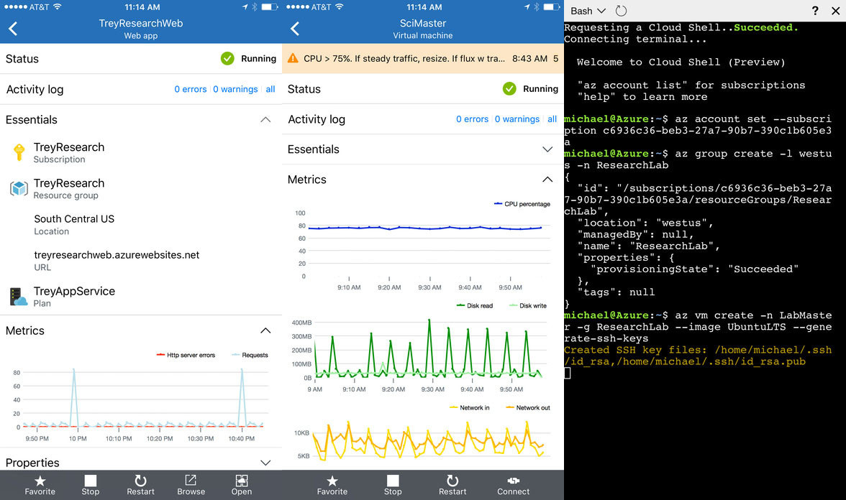The height and width of the screenshot is (500, 846).
Task: Favorite the TreyResearchWeb web app
Action: coord(40,485)
